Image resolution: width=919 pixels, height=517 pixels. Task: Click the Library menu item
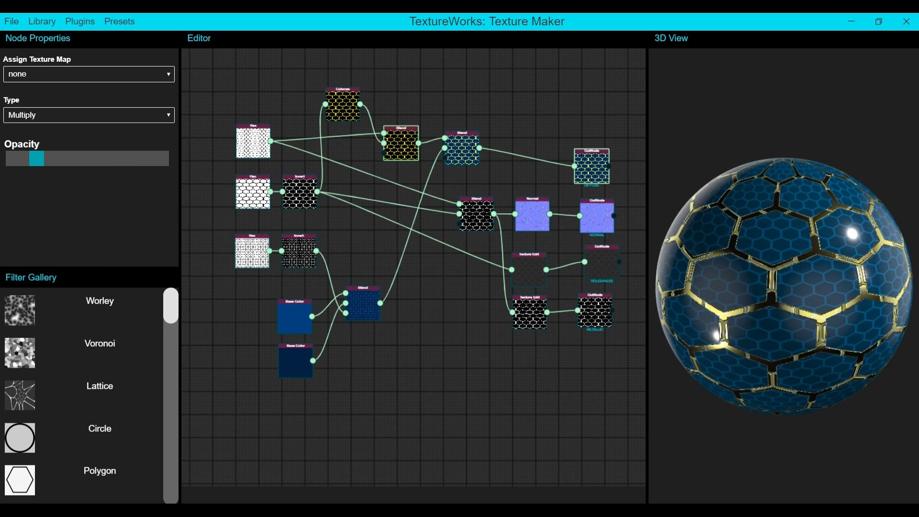pyautogui.click(x=41, y=21)
